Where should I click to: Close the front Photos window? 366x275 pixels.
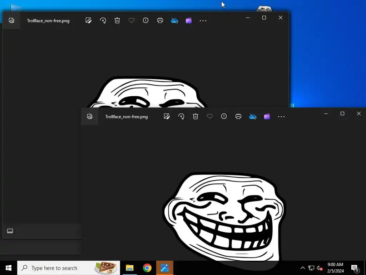click(359, 114)
